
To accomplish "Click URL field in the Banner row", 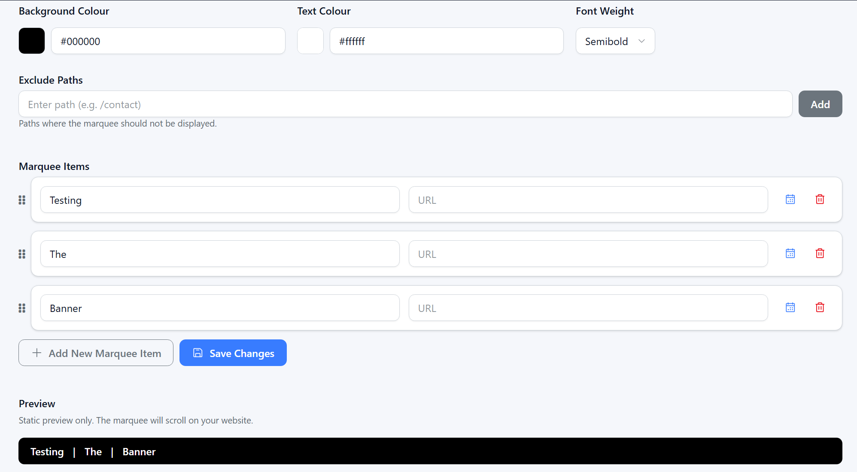I will coord(588,308).
